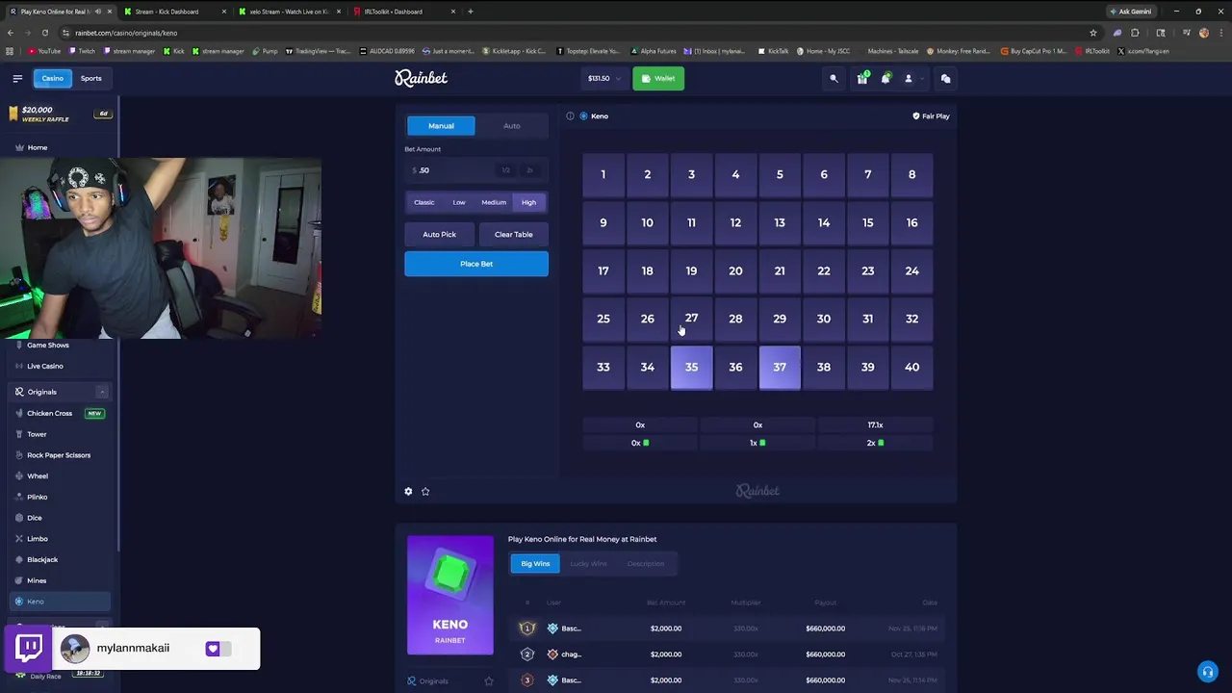The image size is (1232, 693).
Task: Open the user profile icon
Action: click(908, 78)
